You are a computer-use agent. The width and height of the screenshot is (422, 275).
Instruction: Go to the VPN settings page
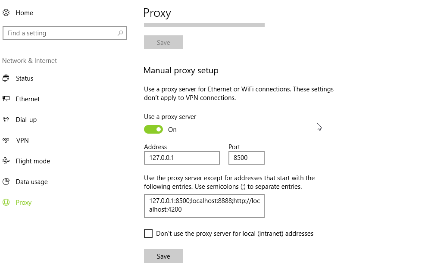pos(22,141)
